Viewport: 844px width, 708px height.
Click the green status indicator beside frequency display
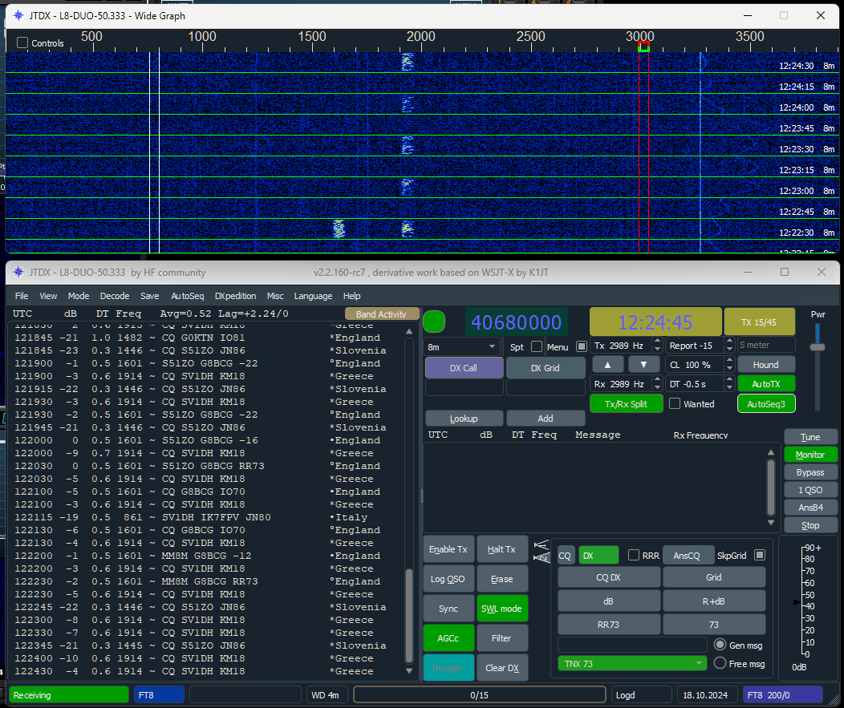434,322
